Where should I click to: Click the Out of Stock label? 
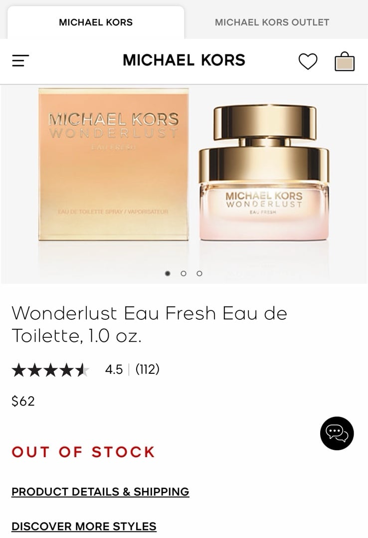click(83, 452)
